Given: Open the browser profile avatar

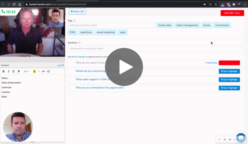Looking at the screenshot, I should tap(239, 4).
